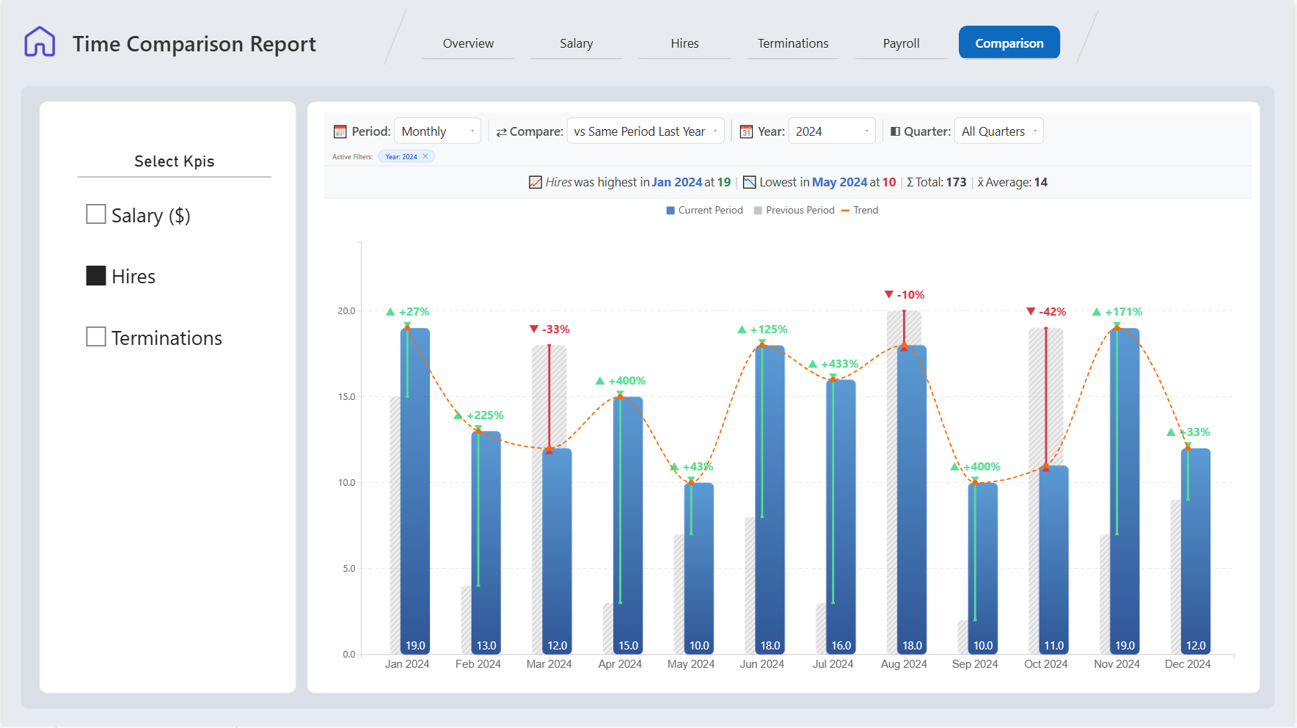Click the Quarter split-square icon
Image resolution: width=1297 pixels, height=728 pixels.
tap(895, 131)
